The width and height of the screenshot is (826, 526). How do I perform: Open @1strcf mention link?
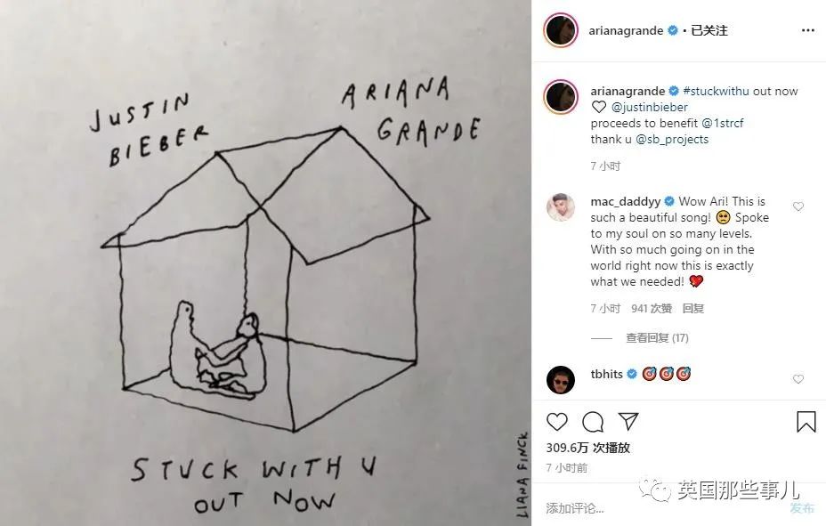(x=722, y=123)
